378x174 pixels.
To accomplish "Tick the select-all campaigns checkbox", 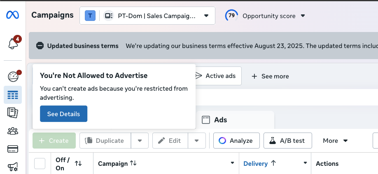I will [40, 163].
